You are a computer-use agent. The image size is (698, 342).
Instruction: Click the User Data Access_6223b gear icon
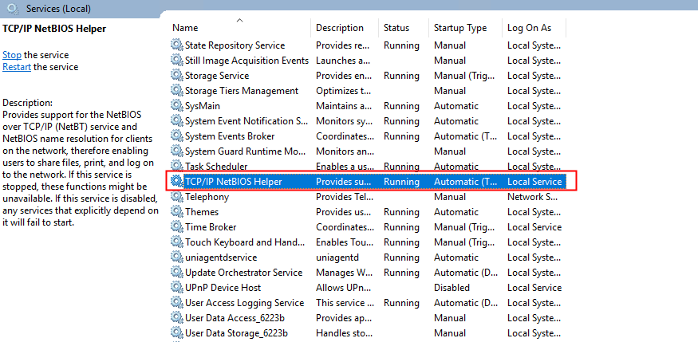(177, 317)
